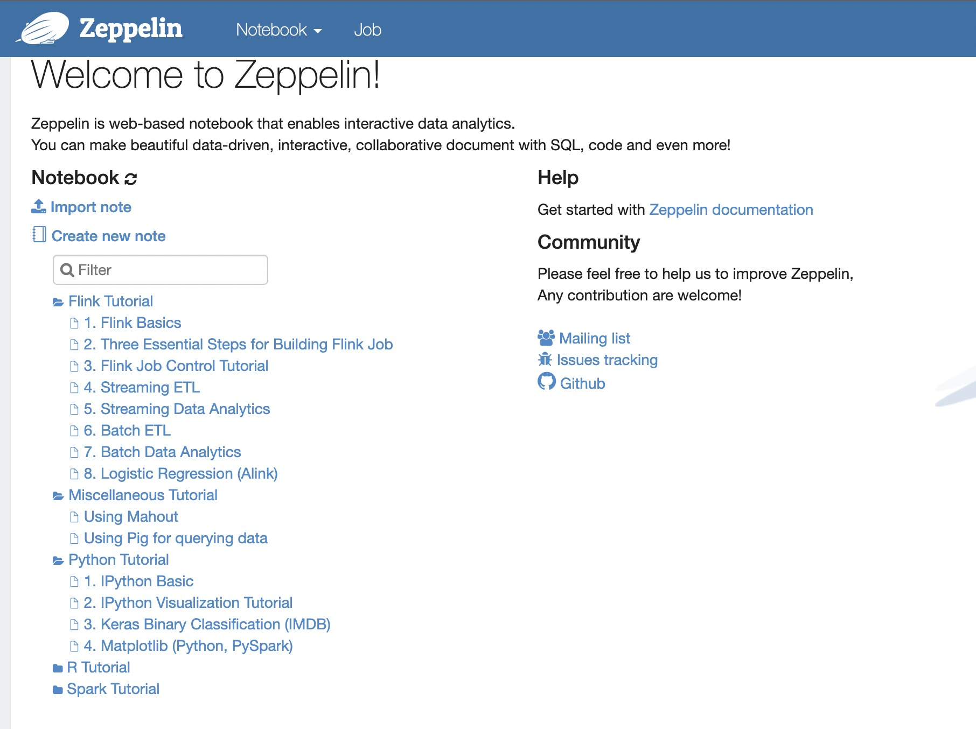This screenshot has height=729, width=976.
Task: Collapse the Flink Tutorial folder icon
Action: 58,302
